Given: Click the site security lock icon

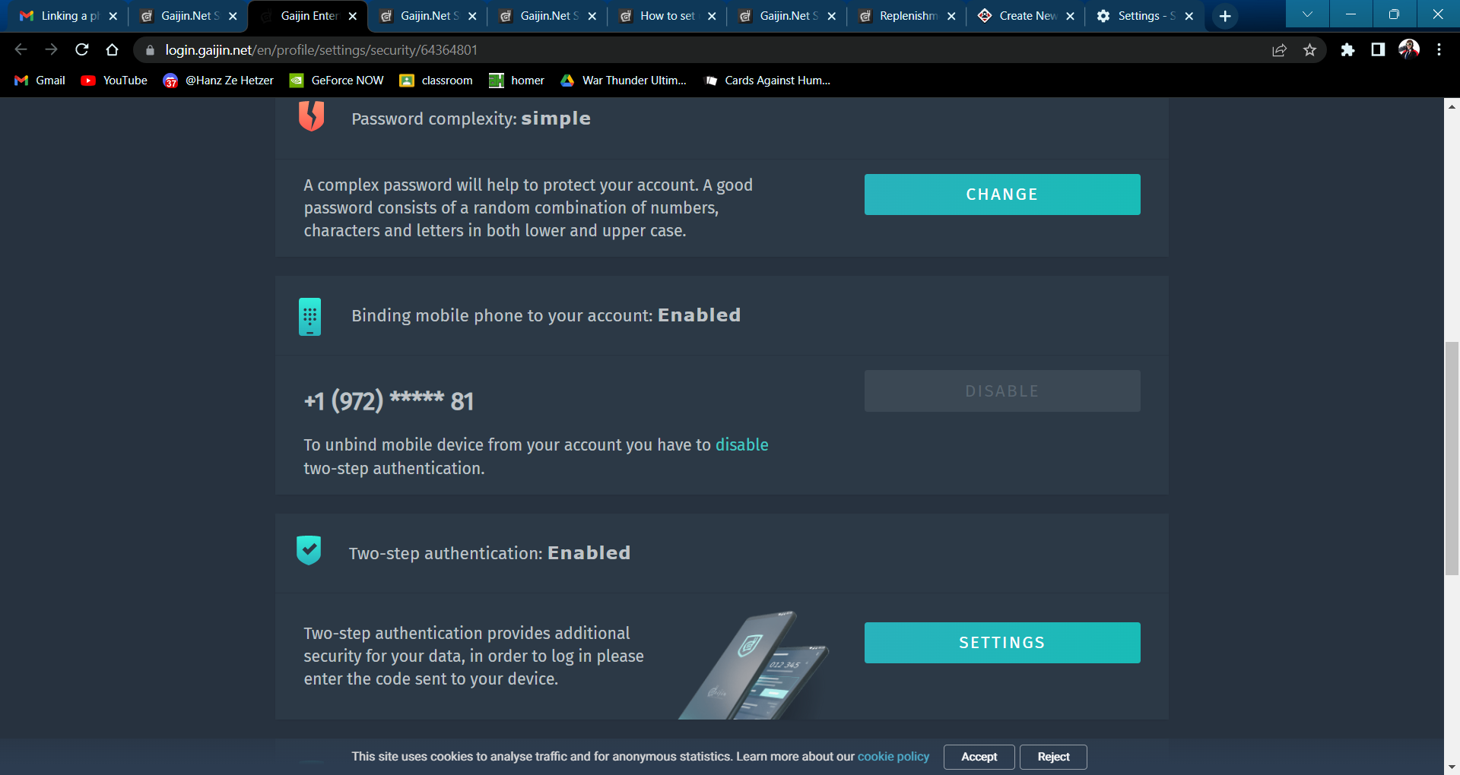Looking at the screenshot, I should click(x=149, y=49).
